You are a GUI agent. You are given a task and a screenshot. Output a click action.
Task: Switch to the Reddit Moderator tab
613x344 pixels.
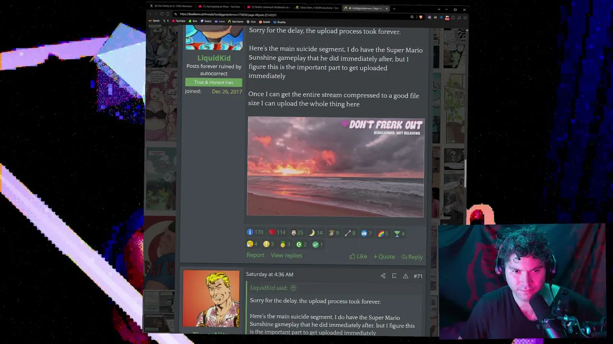268,7
